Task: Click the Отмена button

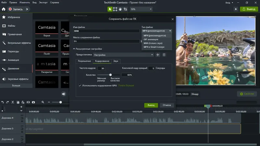Action: click(x=167, y=105)
